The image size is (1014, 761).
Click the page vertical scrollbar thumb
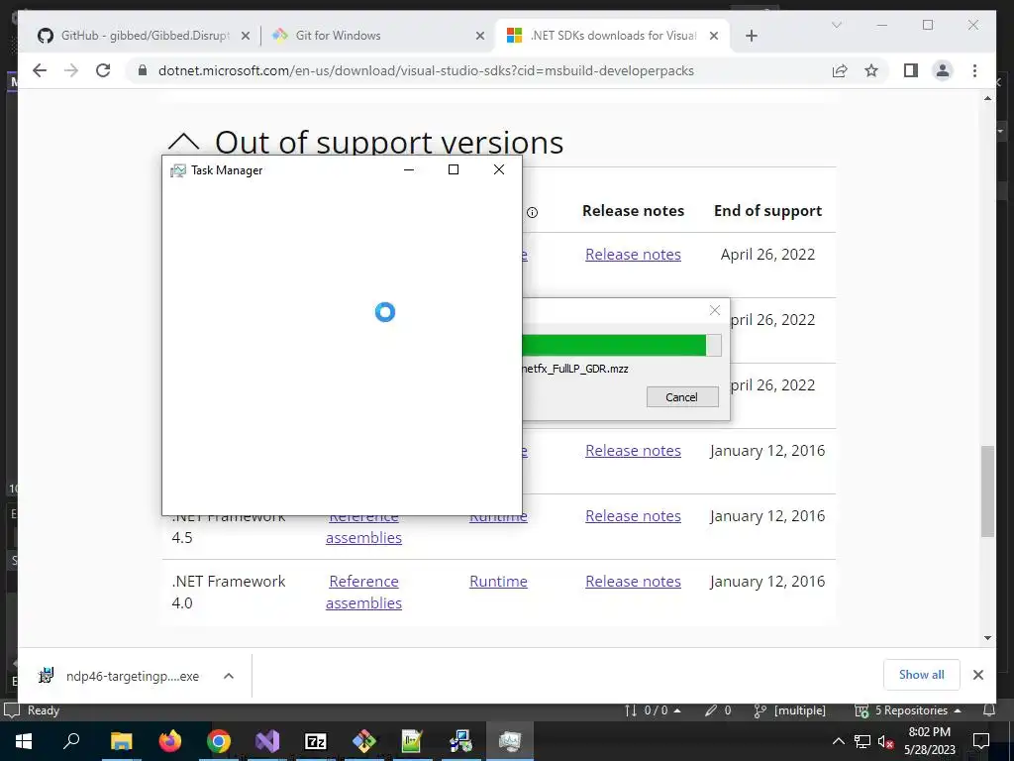(x=987, y=490)
